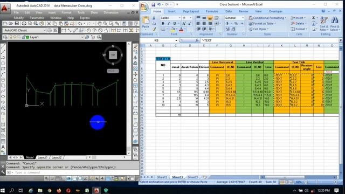The height and width of the screenshot is (194, 345).
Task: Click the Undo arrow in AutoCAD toolbar
Action: pyautogui.click(x=80, y=24)
